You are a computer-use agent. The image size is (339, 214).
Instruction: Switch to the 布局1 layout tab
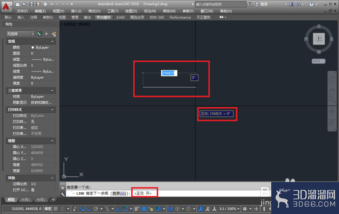tap(25, 199)
